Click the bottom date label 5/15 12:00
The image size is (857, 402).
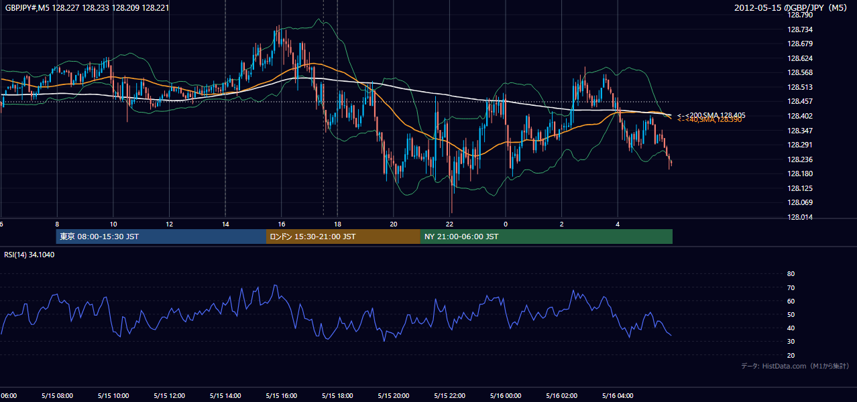coord(169,396)
